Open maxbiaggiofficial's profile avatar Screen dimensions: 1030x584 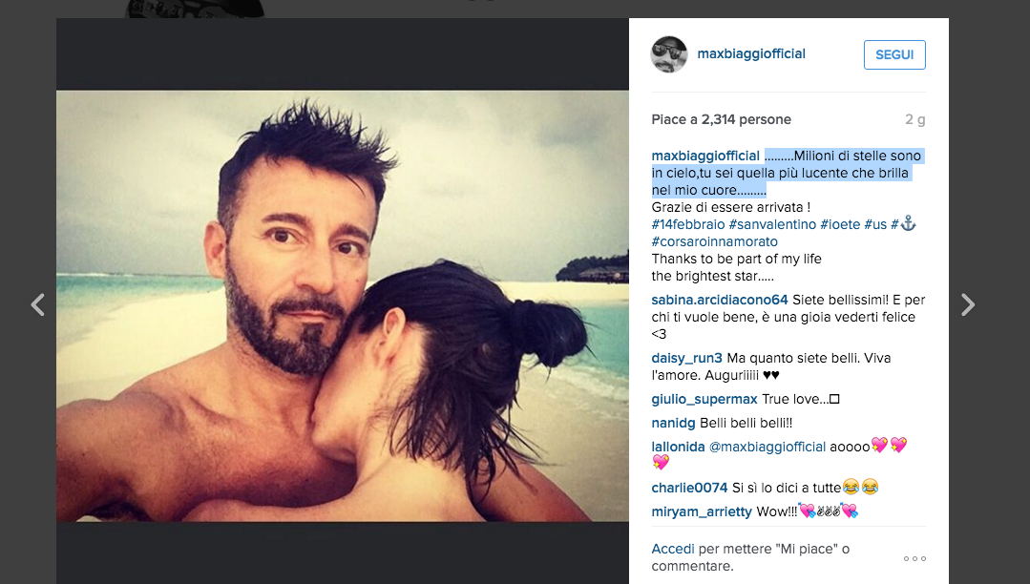pyautogui.click(x=669, y=54)
